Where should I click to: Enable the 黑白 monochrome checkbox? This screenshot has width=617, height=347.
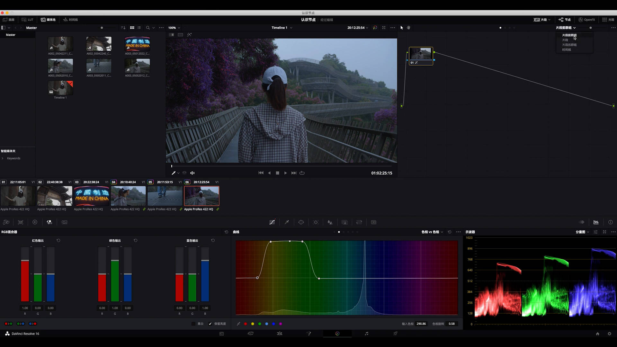click(193, 324)
